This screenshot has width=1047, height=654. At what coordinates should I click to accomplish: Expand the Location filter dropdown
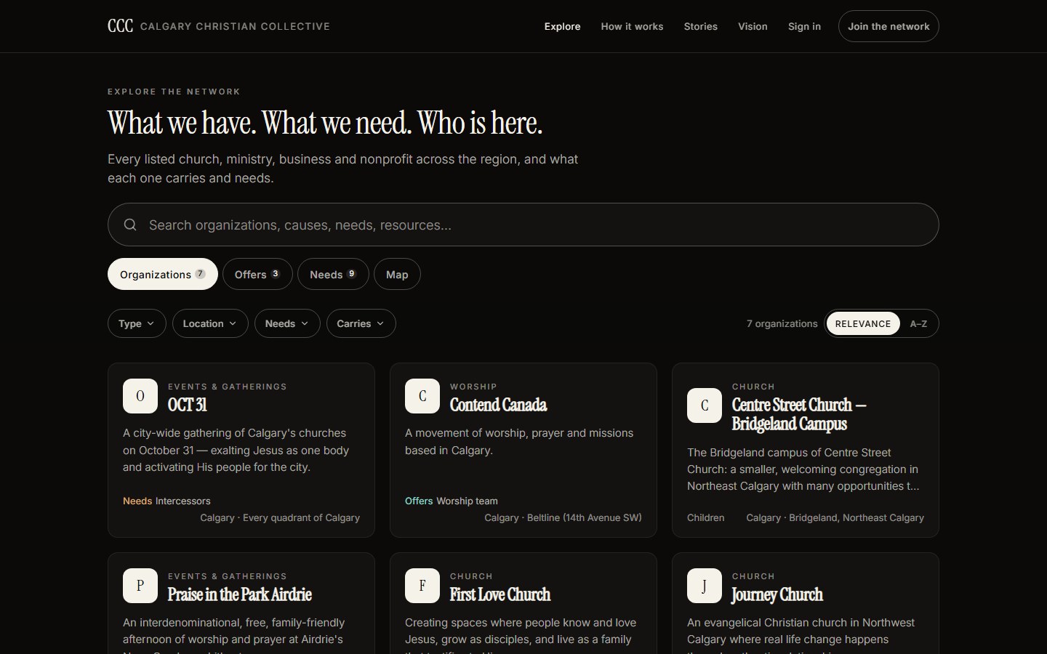[x=210, y=323]
